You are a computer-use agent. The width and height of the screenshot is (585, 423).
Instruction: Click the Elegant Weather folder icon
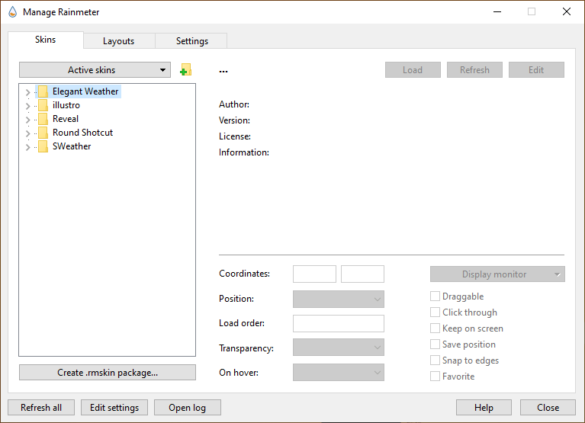click(x=43, y=91)
